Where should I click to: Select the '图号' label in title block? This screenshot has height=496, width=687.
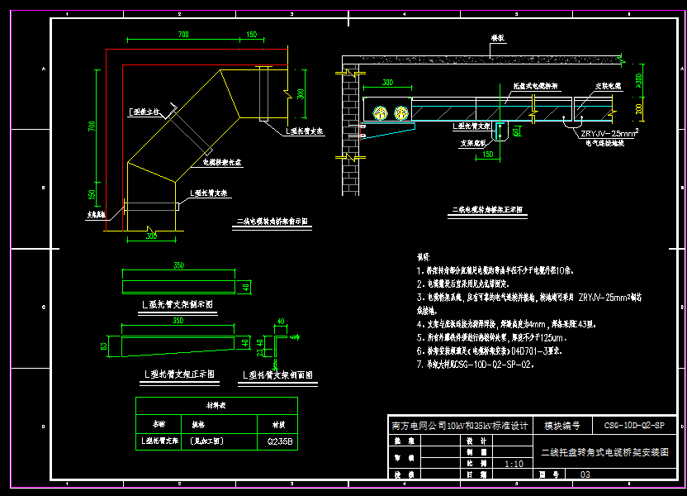tap(549, 475)
